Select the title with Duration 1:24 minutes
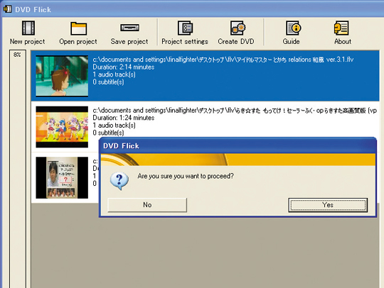The image size is (384, 288). click(x=206, y=126)
